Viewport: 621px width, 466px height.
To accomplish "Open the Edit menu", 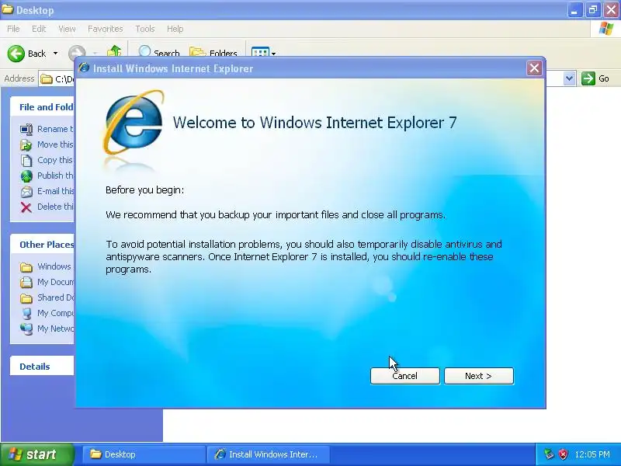I will 39,29.
